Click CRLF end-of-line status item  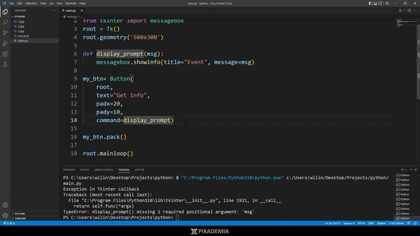[371, 223]
